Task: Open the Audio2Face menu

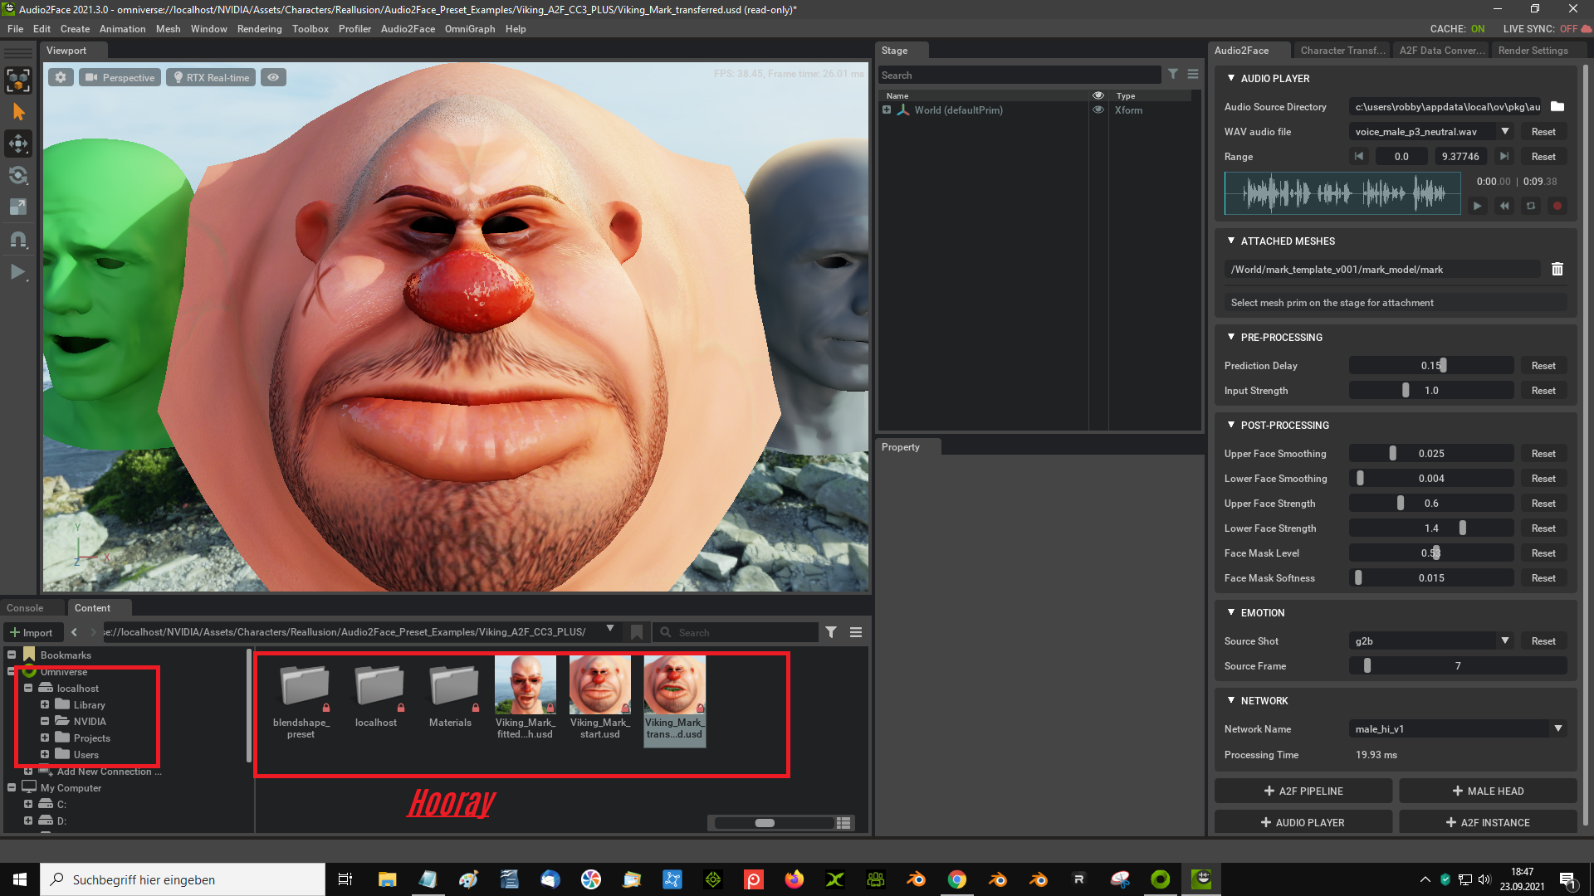Action: click(408, 28)
